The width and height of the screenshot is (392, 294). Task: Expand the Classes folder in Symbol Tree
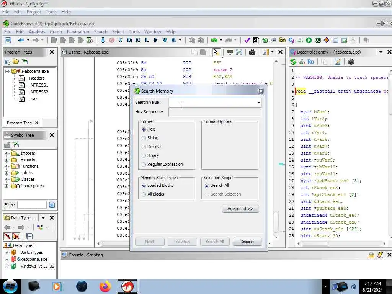[x=7, y=179]
